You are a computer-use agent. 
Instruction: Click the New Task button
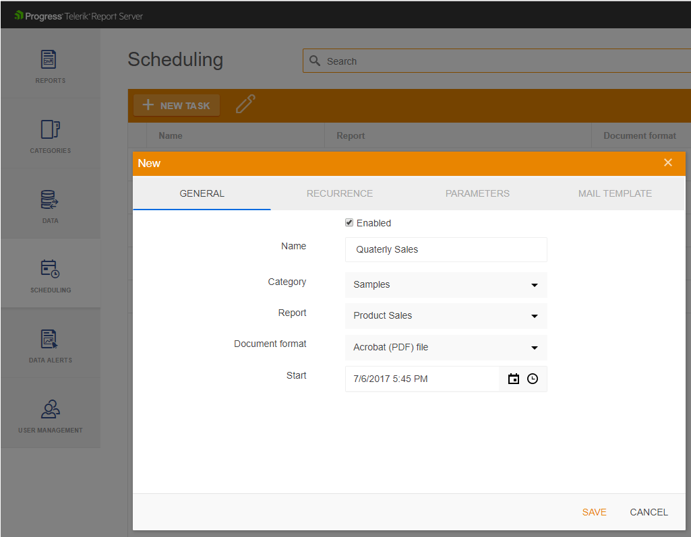(x=177, y=105)
